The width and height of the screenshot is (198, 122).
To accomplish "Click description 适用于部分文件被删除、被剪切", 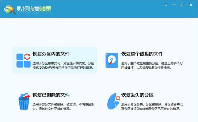I will (x=63, y=106).
